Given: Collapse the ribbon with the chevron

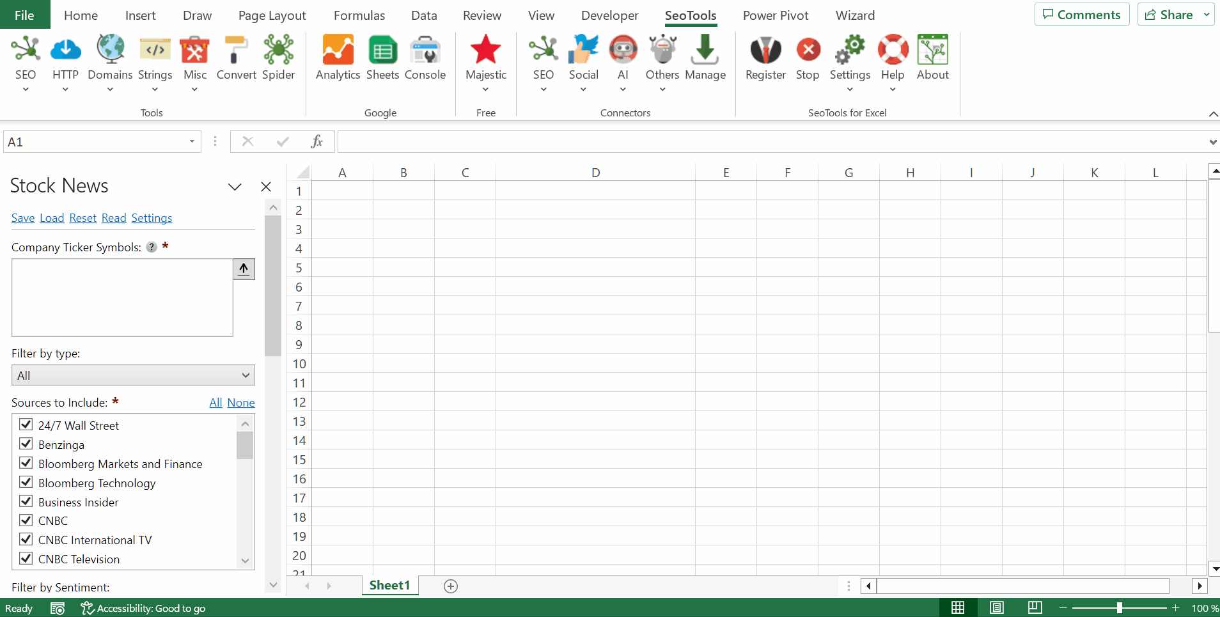Looking at the screenshot, I should point(1213,114).
